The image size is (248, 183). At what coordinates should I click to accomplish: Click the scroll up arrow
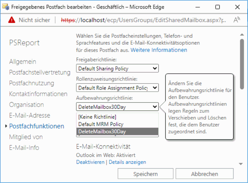pos(242,35)
